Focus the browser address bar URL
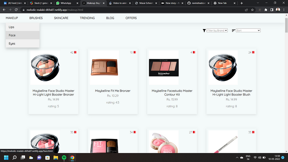This screenshot has width=288, height=162. click(55, 10)
